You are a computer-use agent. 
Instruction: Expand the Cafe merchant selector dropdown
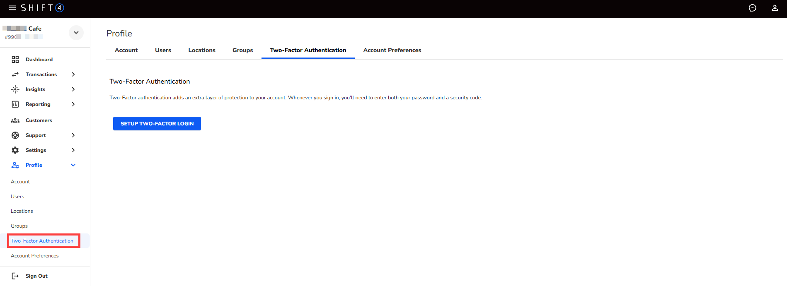tap(76, 33)
